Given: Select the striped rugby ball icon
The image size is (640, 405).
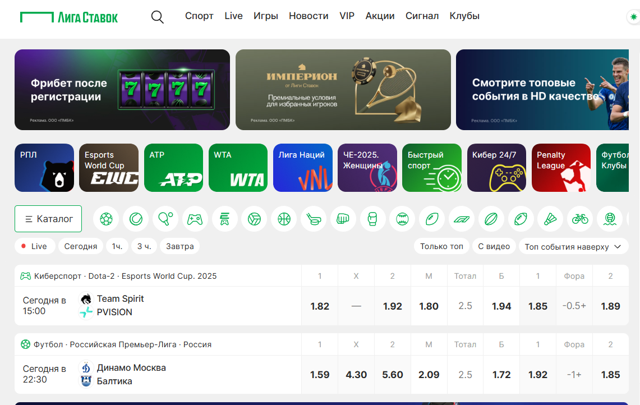Looking at the screenshot, I should tap(491, 219).
